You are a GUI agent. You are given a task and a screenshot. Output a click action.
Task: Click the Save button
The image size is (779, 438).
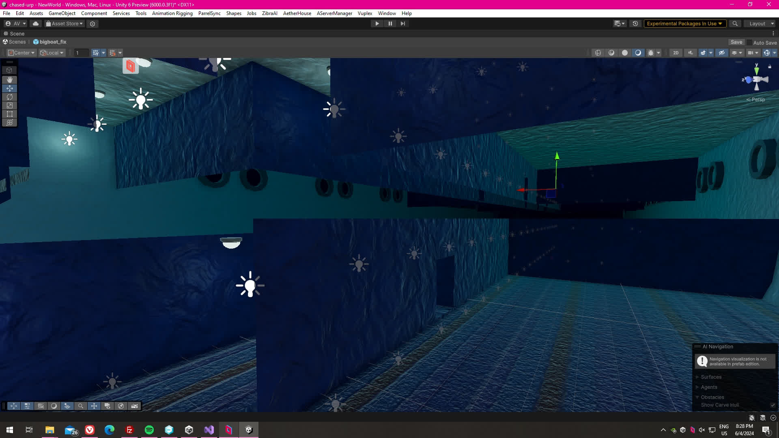(x=736, y=42)
